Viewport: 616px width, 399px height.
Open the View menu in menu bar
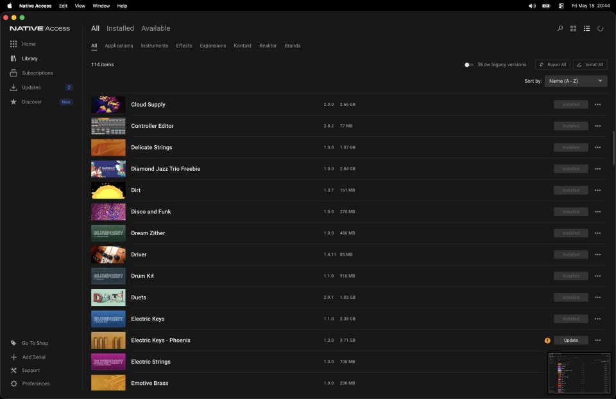(x=80, y=6)
